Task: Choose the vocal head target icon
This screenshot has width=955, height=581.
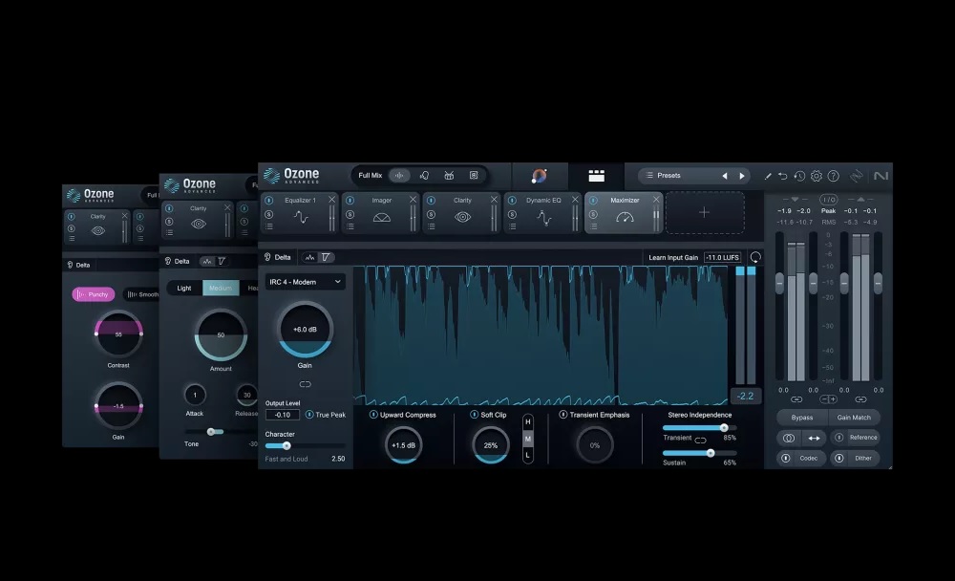Action: (x=425, y=176)
